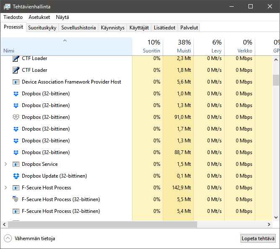The image size is (280, 249).
Task: Click the Device Association Framework Provider Host name
Action: pyautogui.click(x=71, y=82)
